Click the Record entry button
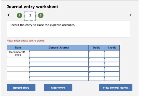The image size is (152, 97). pos(21,88)
